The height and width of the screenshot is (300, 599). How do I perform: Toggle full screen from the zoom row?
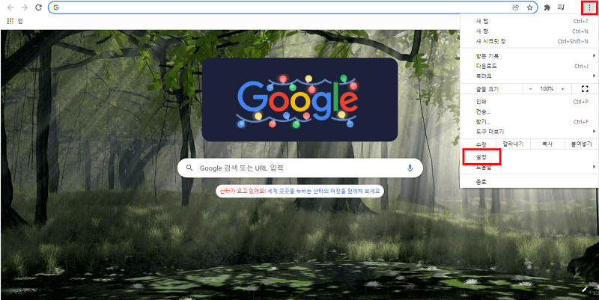coord(585,89)
